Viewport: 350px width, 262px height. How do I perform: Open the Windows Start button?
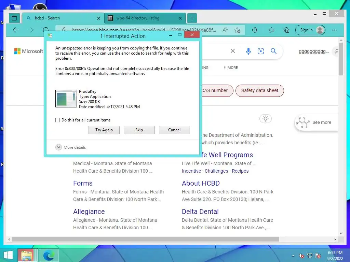point(8,255)
